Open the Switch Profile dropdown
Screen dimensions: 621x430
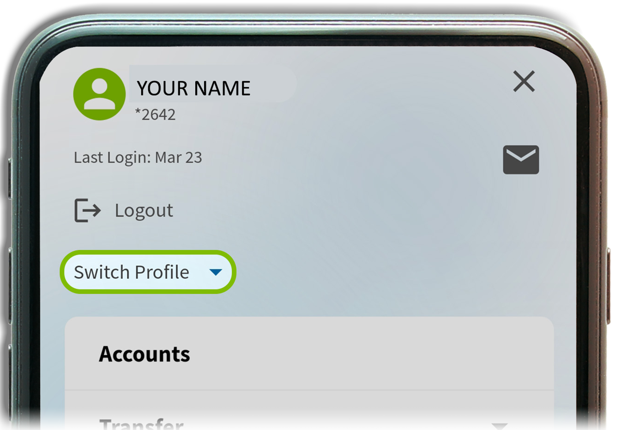(148, 272)
